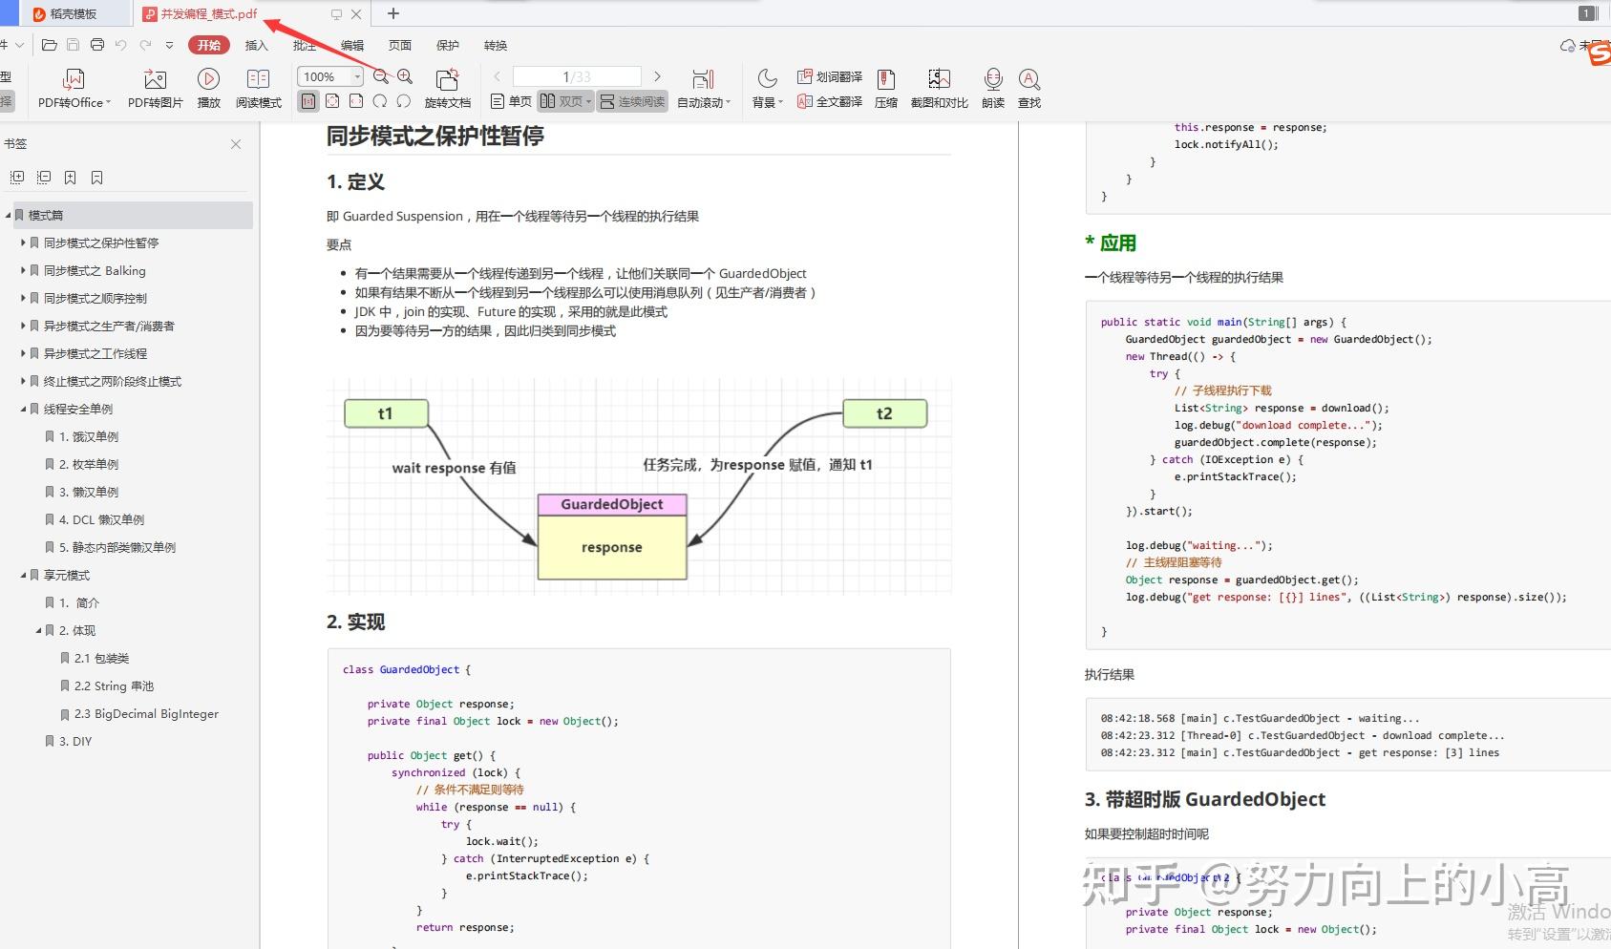
Task: Add a new tab with plus button
Action: tap(393, 14)
